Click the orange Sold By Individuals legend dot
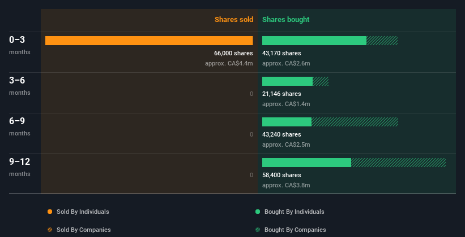 click(x=50, y=212)
